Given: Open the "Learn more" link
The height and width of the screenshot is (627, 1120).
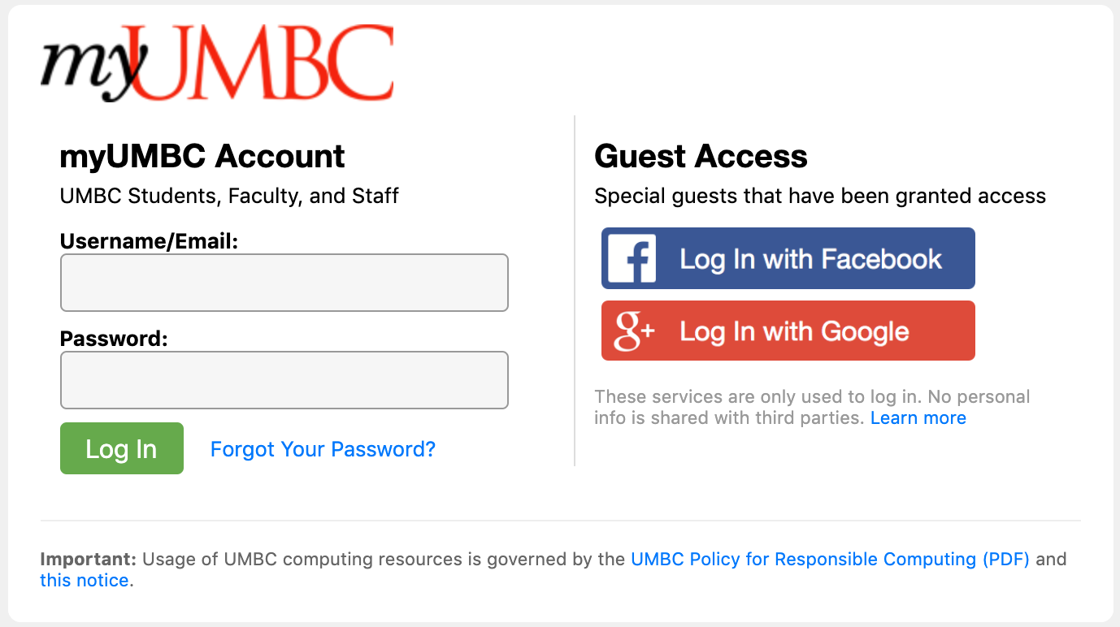Looking at the screenshot, I should click(918, 417).
